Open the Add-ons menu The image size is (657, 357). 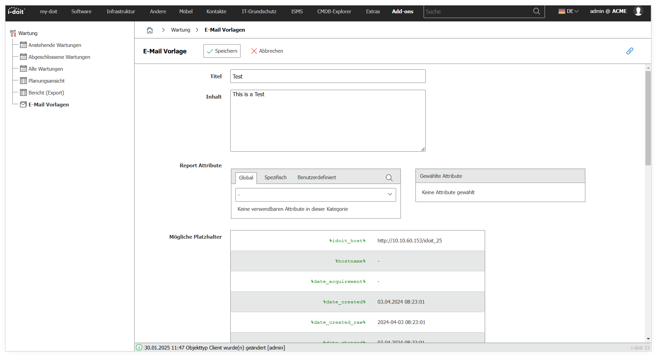tap(402, 11)
